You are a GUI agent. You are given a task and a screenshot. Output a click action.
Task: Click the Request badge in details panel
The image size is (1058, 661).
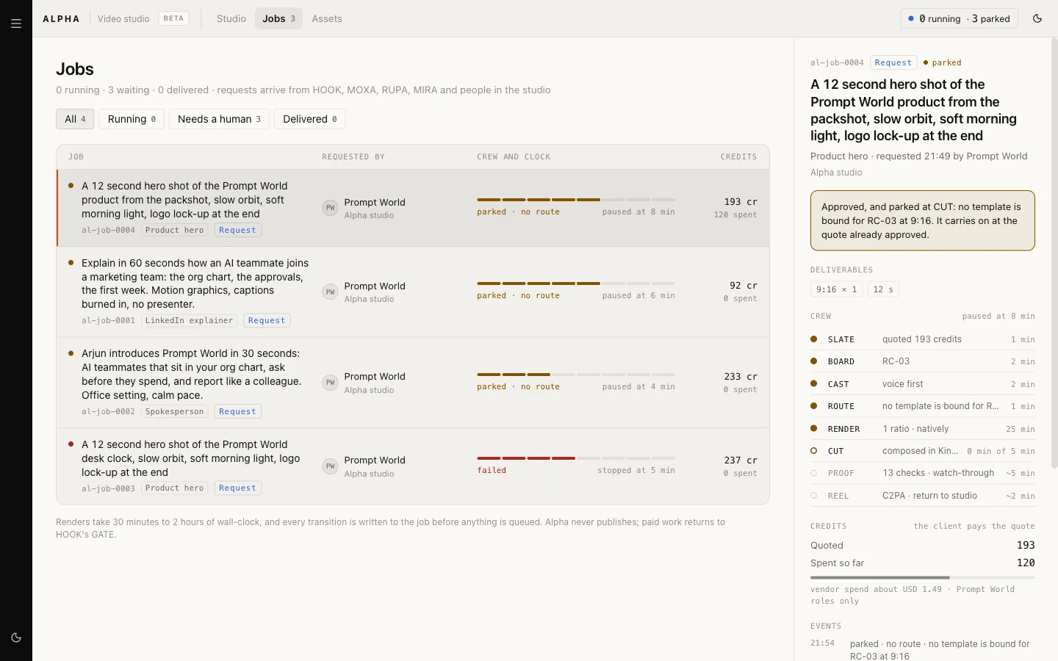coord(893,63)
